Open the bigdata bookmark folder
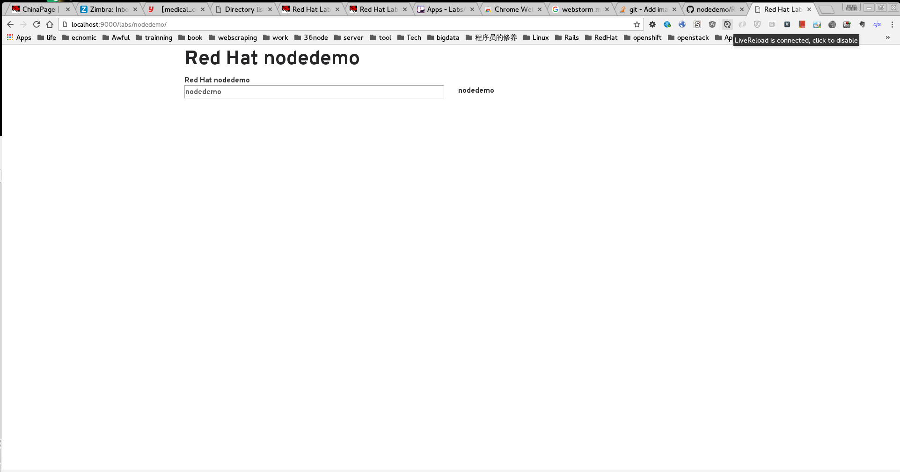Image resolution: width=900 pixels, height=472 pixels. [x=443, y=37]
